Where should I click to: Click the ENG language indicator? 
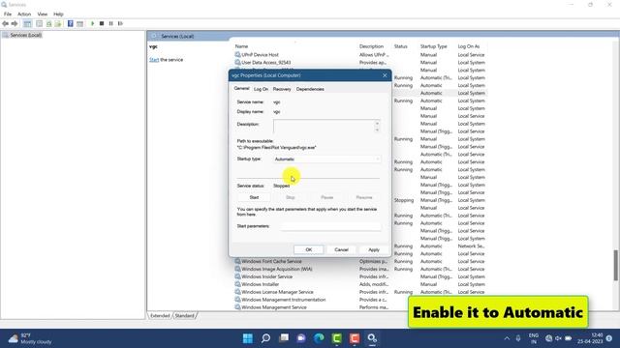(534, 338)
